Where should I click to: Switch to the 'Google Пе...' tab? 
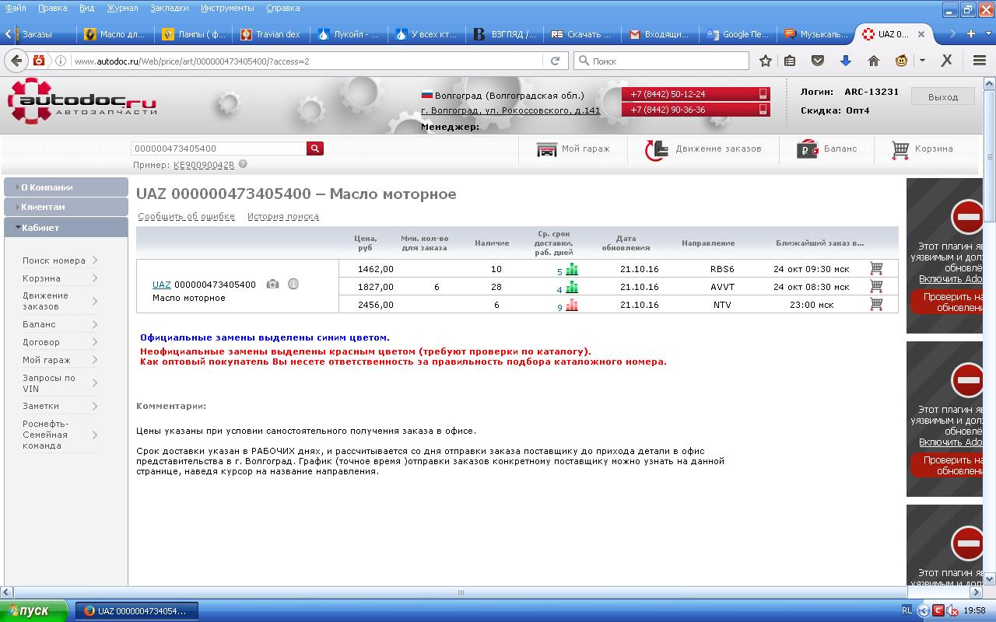point(738,34)
